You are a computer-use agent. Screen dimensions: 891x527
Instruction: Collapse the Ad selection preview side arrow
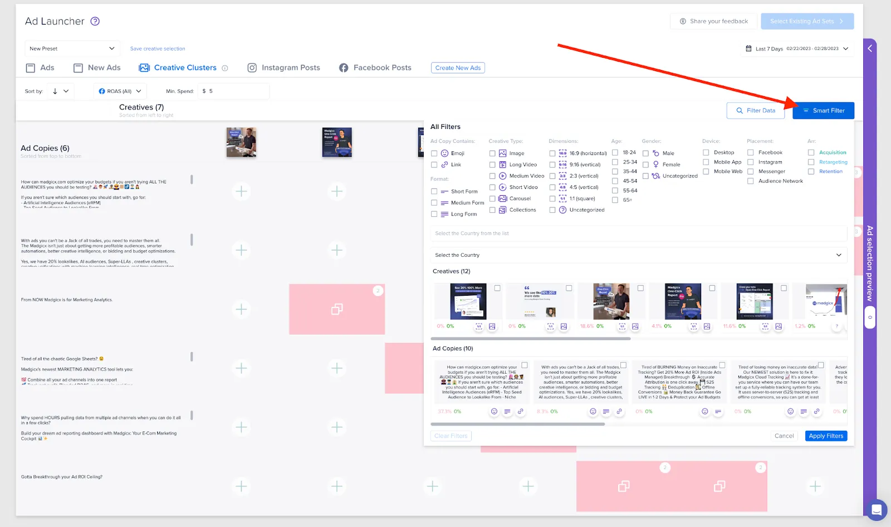(x=870, y=48)
